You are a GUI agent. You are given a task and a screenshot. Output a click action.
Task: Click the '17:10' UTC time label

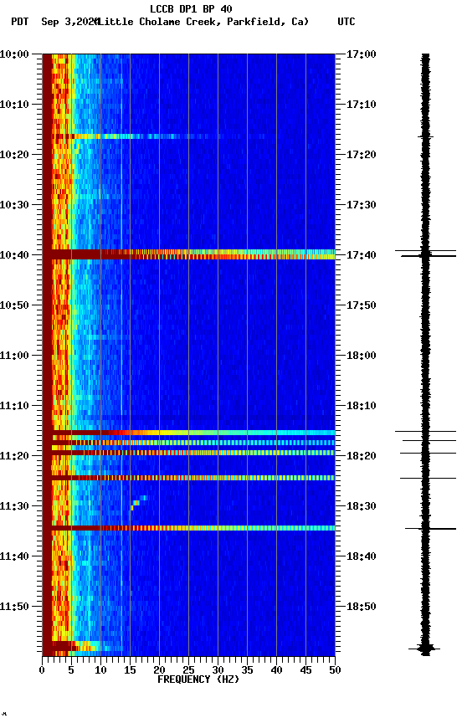click(x=362, y=105)
